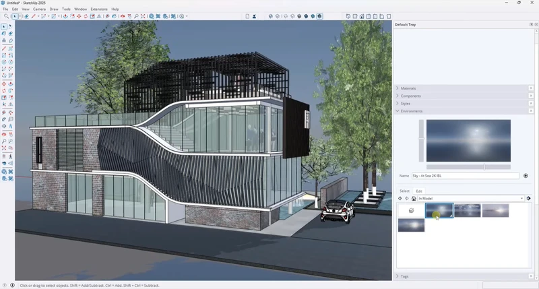Select the no-environment default thumbnail

coord(411,211)
